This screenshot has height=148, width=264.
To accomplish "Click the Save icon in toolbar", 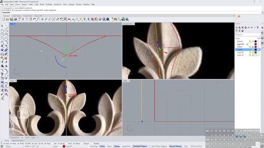I will [x=11, y=19].
